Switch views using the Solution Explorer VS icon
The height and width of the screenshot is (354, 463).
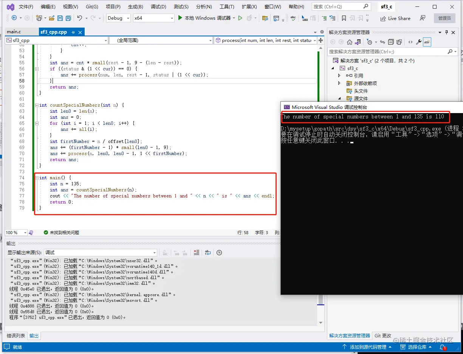[x=358, y=42]
